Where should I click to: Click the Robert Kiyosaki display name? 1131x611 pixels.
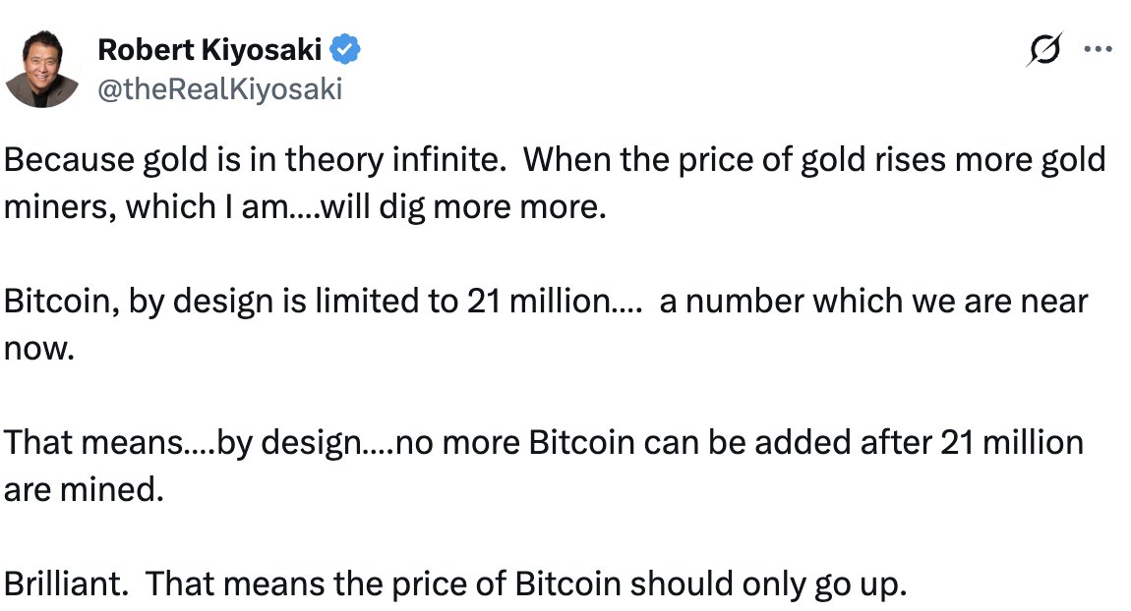pyautogui.click(x=210, y=49)
